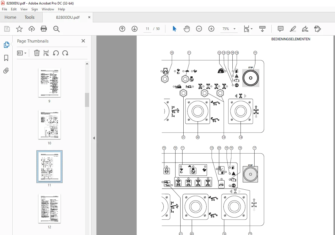Select the page 9 thumbnail
Screen dimensions: 335x235
pyautogui.click(x=49, y=83)
